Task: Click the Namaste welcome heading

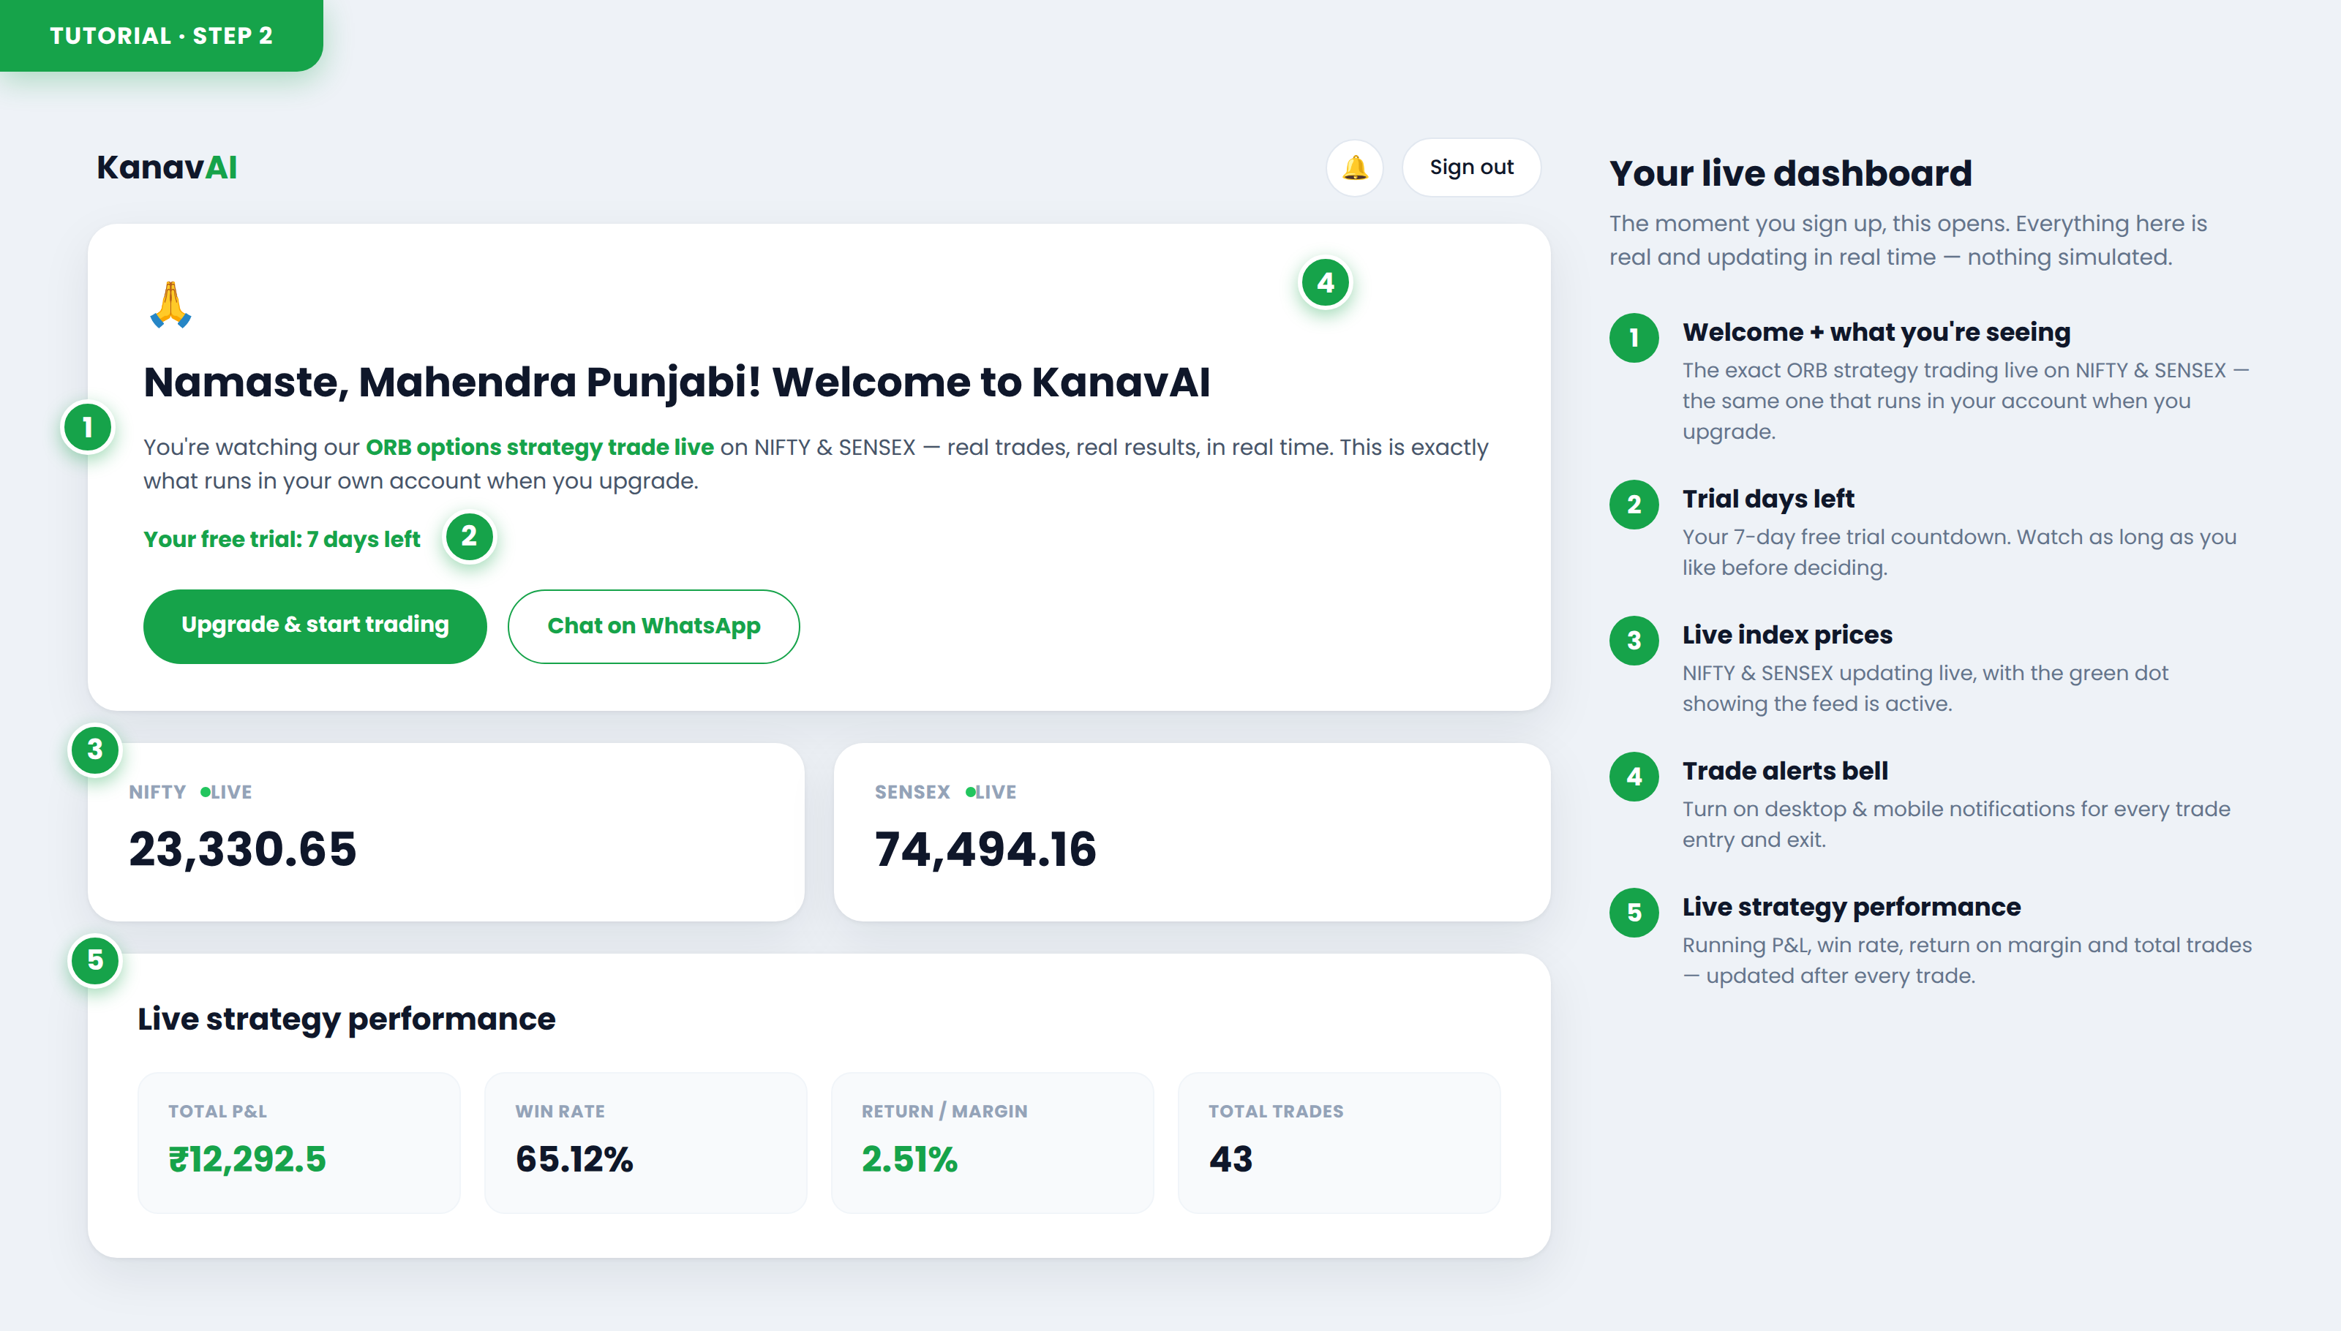Action: [677, 382]
